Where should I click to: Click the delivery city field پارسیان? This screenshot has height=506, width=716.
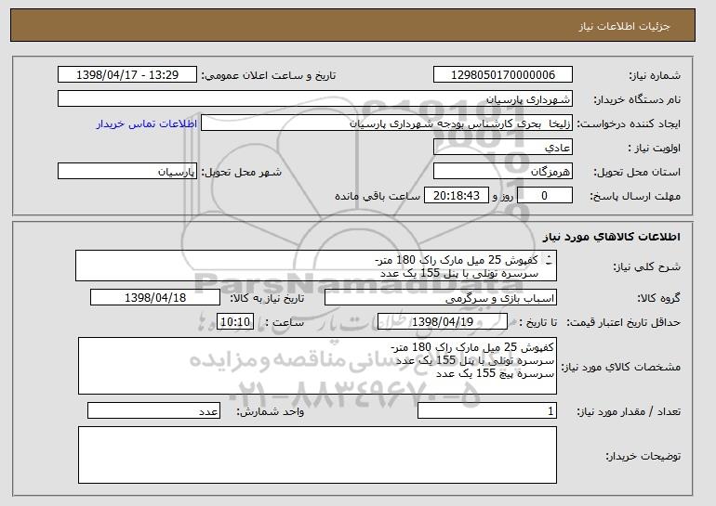(127, 172)
